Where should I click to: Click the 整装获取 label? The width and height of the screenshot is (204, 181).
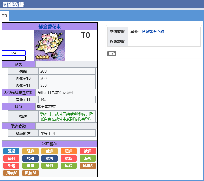coord(118,32)
